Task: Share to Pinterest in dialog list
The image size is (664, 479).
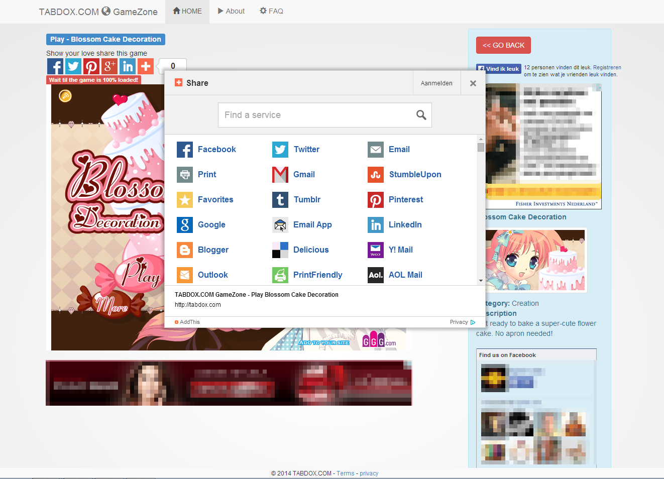Action: click(x=395, y=200)
